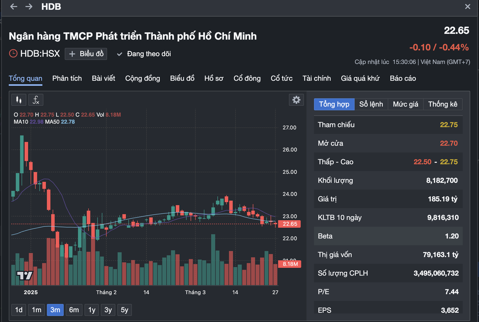Viewport: 479px width, 322px height.
Task: Click the red clock icon beside HDB:HSX
Action: (x=13, y=53)
